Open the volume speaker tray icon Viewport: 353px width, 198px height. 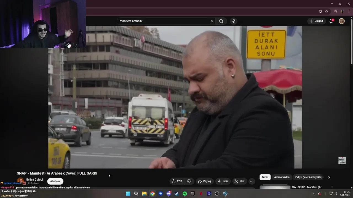coord(336,194)
